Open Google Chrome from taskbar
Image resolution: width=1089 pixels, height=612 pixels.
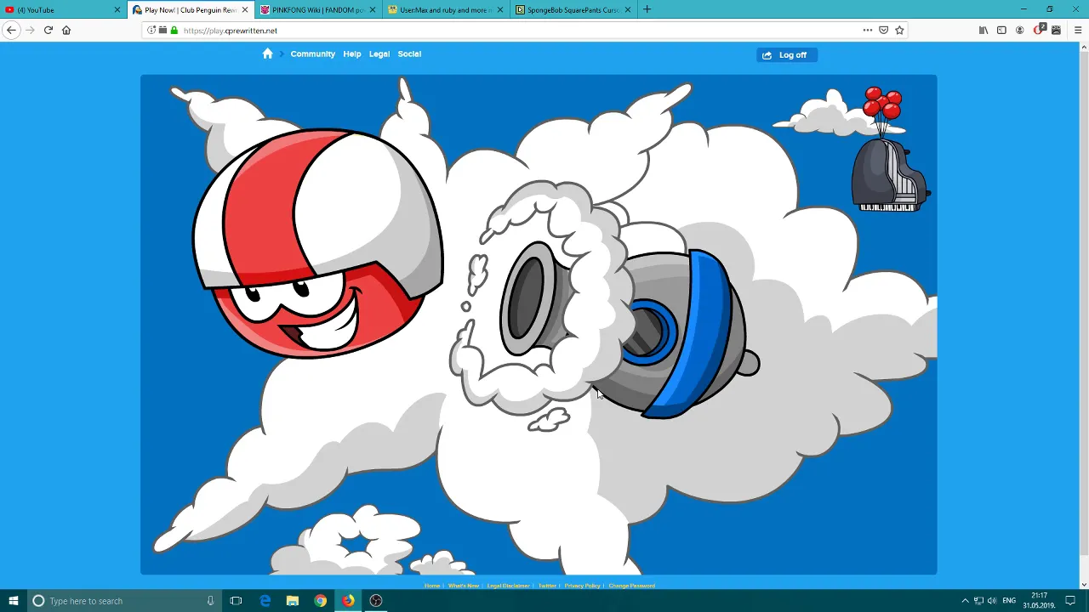pyautogui.click(x=320, y=601)
